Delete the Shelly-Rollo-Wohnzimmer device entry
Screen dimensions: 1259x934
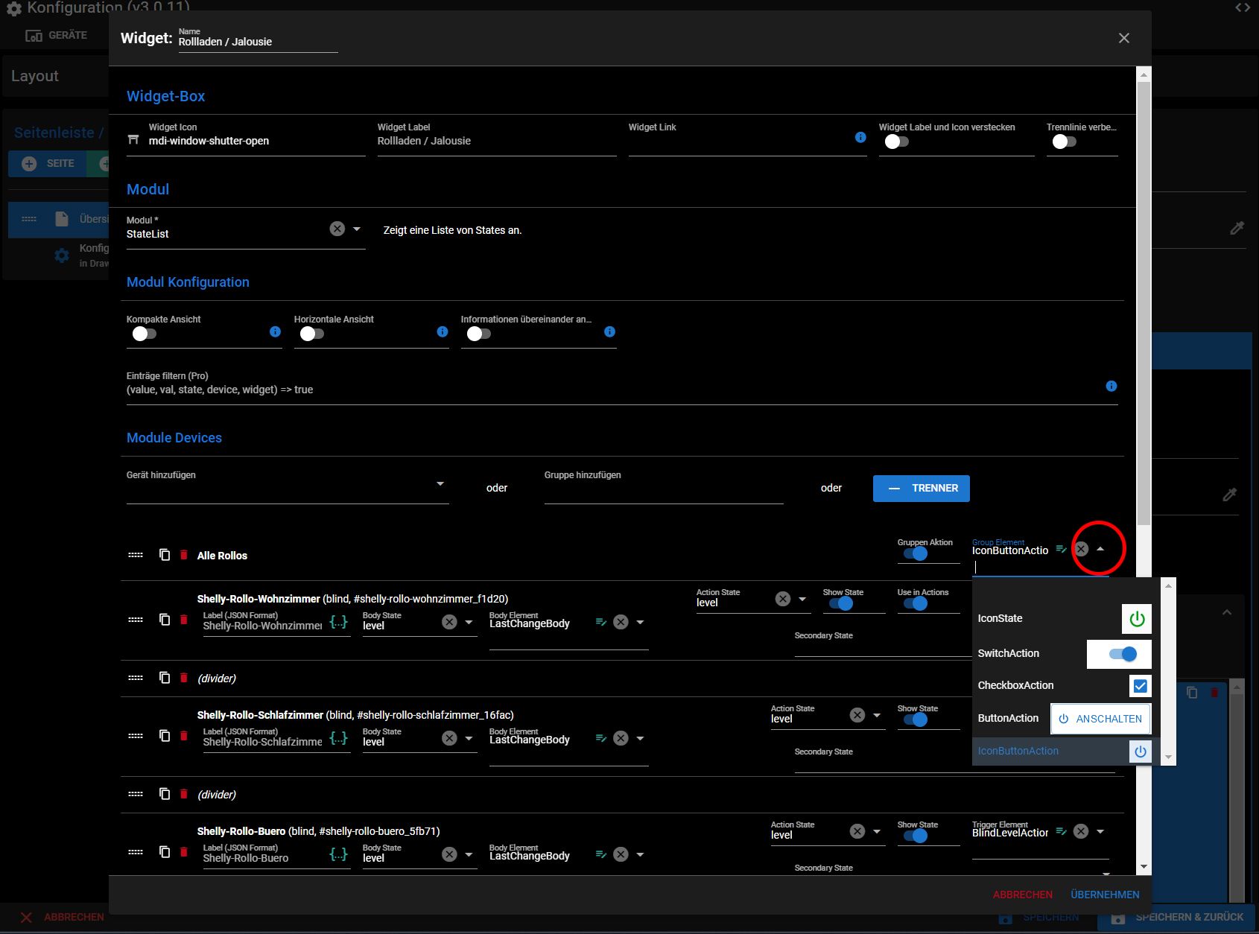(184, 620)
